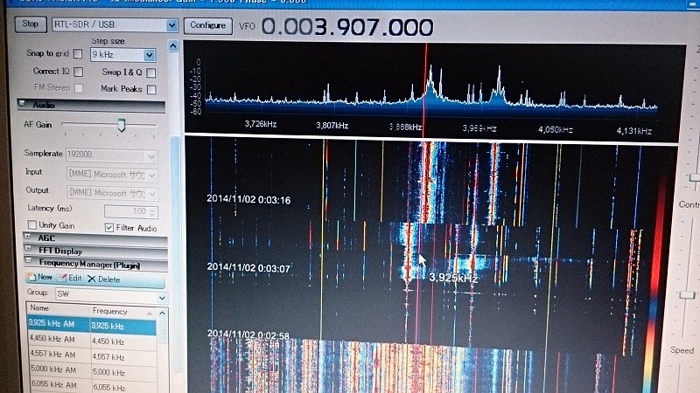Click Delete in Frequency Manager
Viewport: 700px width, 393px height.
[x=104, y=279]
